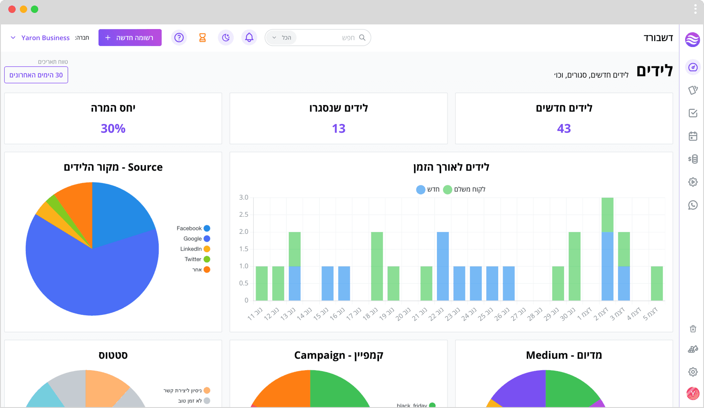This screenshot has width=704, height=408.
Task: Open the tasks checkmark icon in sidebar
Action: click(x=693, y=113)
